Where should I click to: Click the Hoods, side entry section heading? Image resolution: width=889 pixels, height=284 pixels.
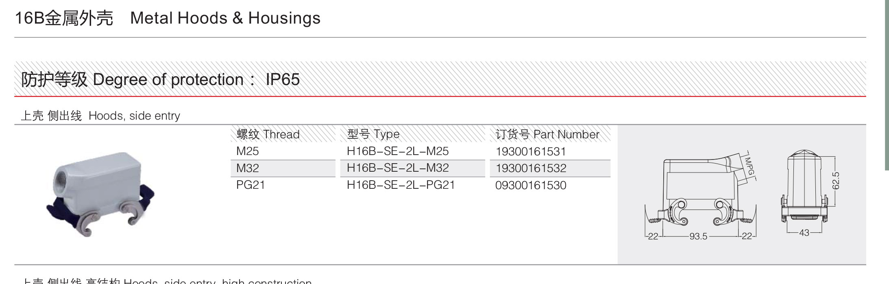pyautogui.click(x=100, y=116)
